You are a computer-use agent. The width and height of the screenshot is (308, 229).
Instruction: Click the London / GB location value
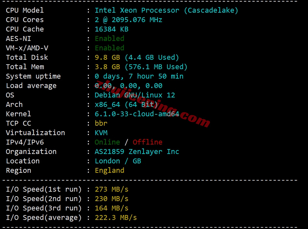(118, 161)
